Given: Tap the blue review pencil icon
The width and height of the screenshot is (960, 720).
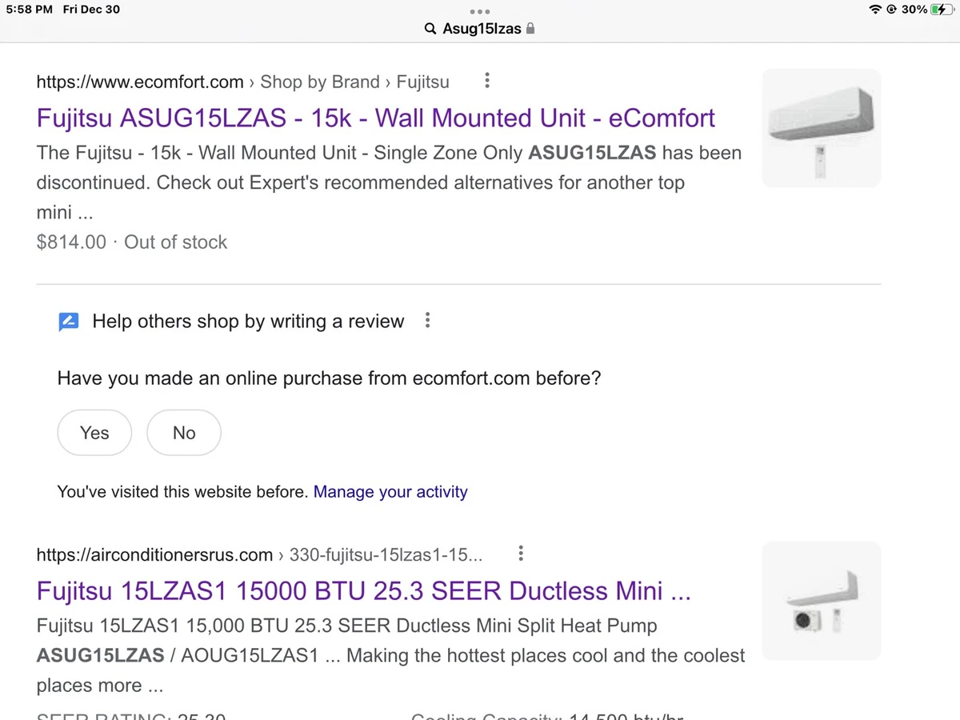Looking at the screenshot, I should (69, 322).
